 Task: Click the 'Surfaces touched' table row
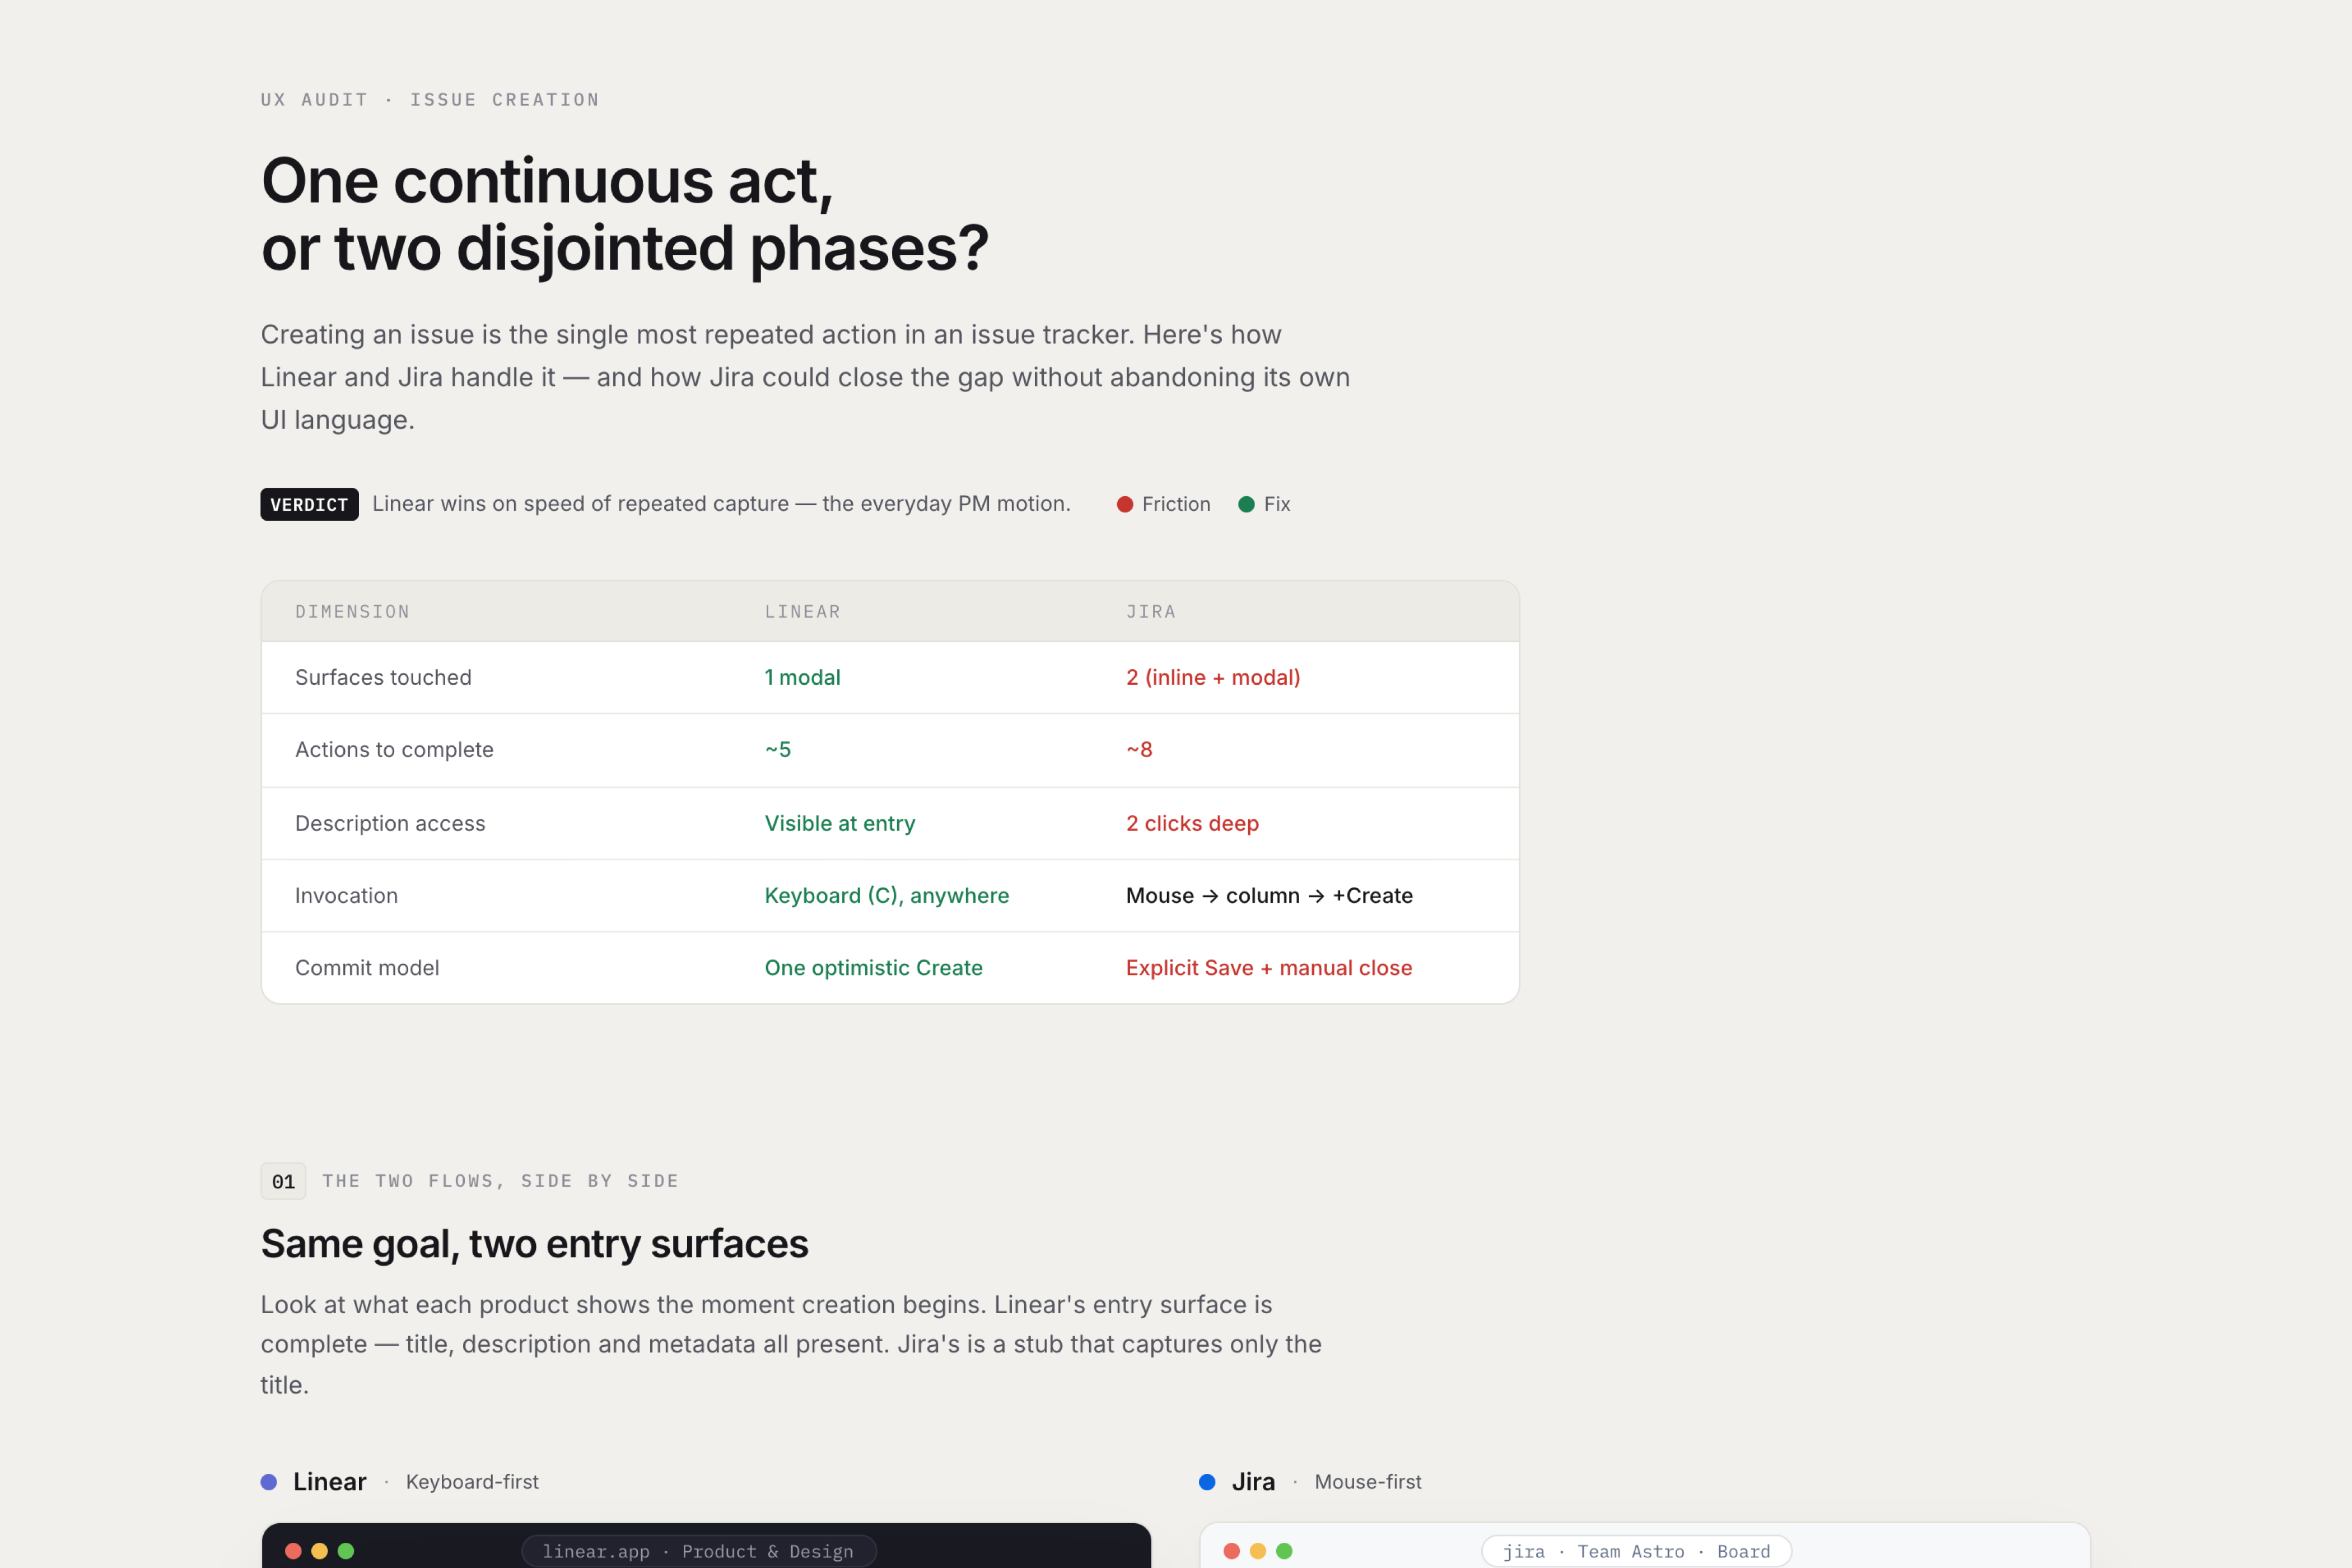(890, 677)
